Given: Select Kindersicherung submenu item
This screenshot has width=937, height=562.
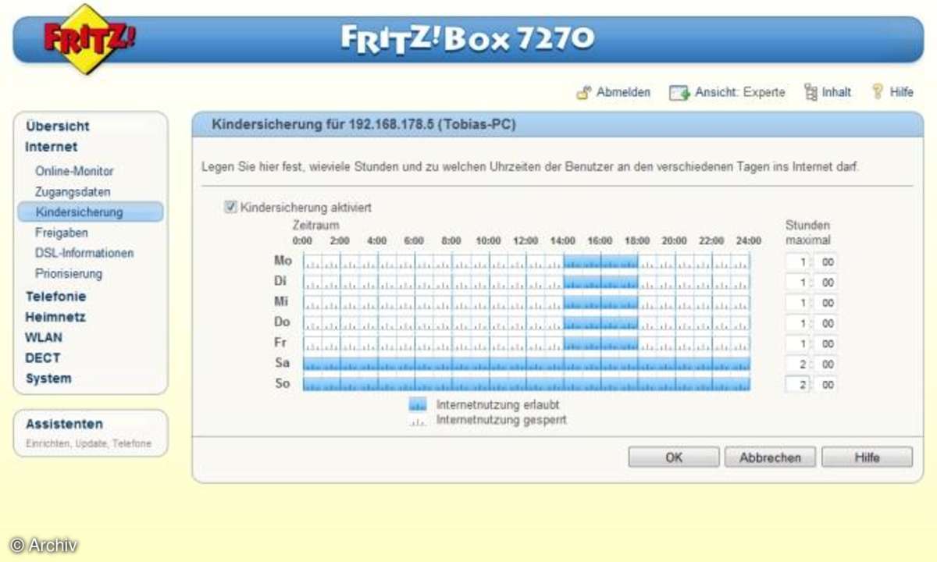Looking at the screenshot, I should (91, 212).
